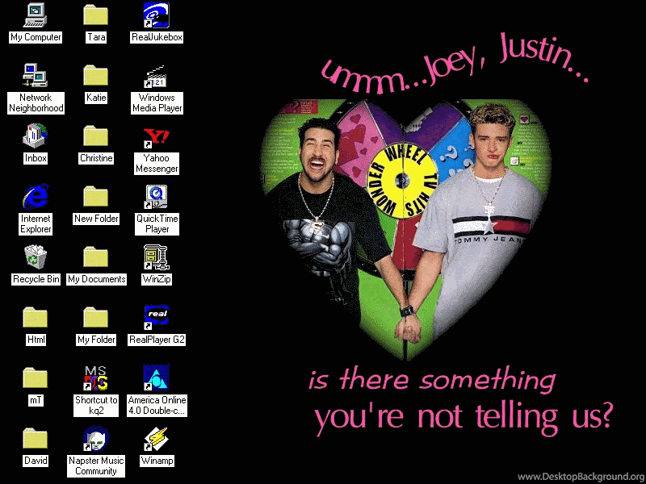
Task: Click the My Documents folder
Action: [96, 257]
